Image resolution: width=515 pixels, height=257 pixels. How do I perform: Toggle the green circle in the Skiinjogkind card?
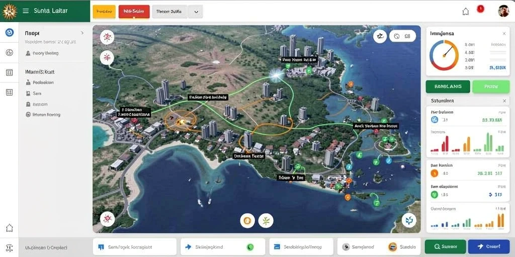(250, 247)
